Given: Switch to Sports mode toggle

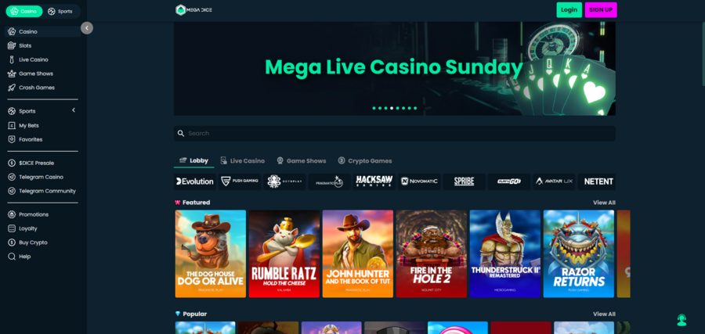Looking at the screenshot, I should [x=60, y=11].
